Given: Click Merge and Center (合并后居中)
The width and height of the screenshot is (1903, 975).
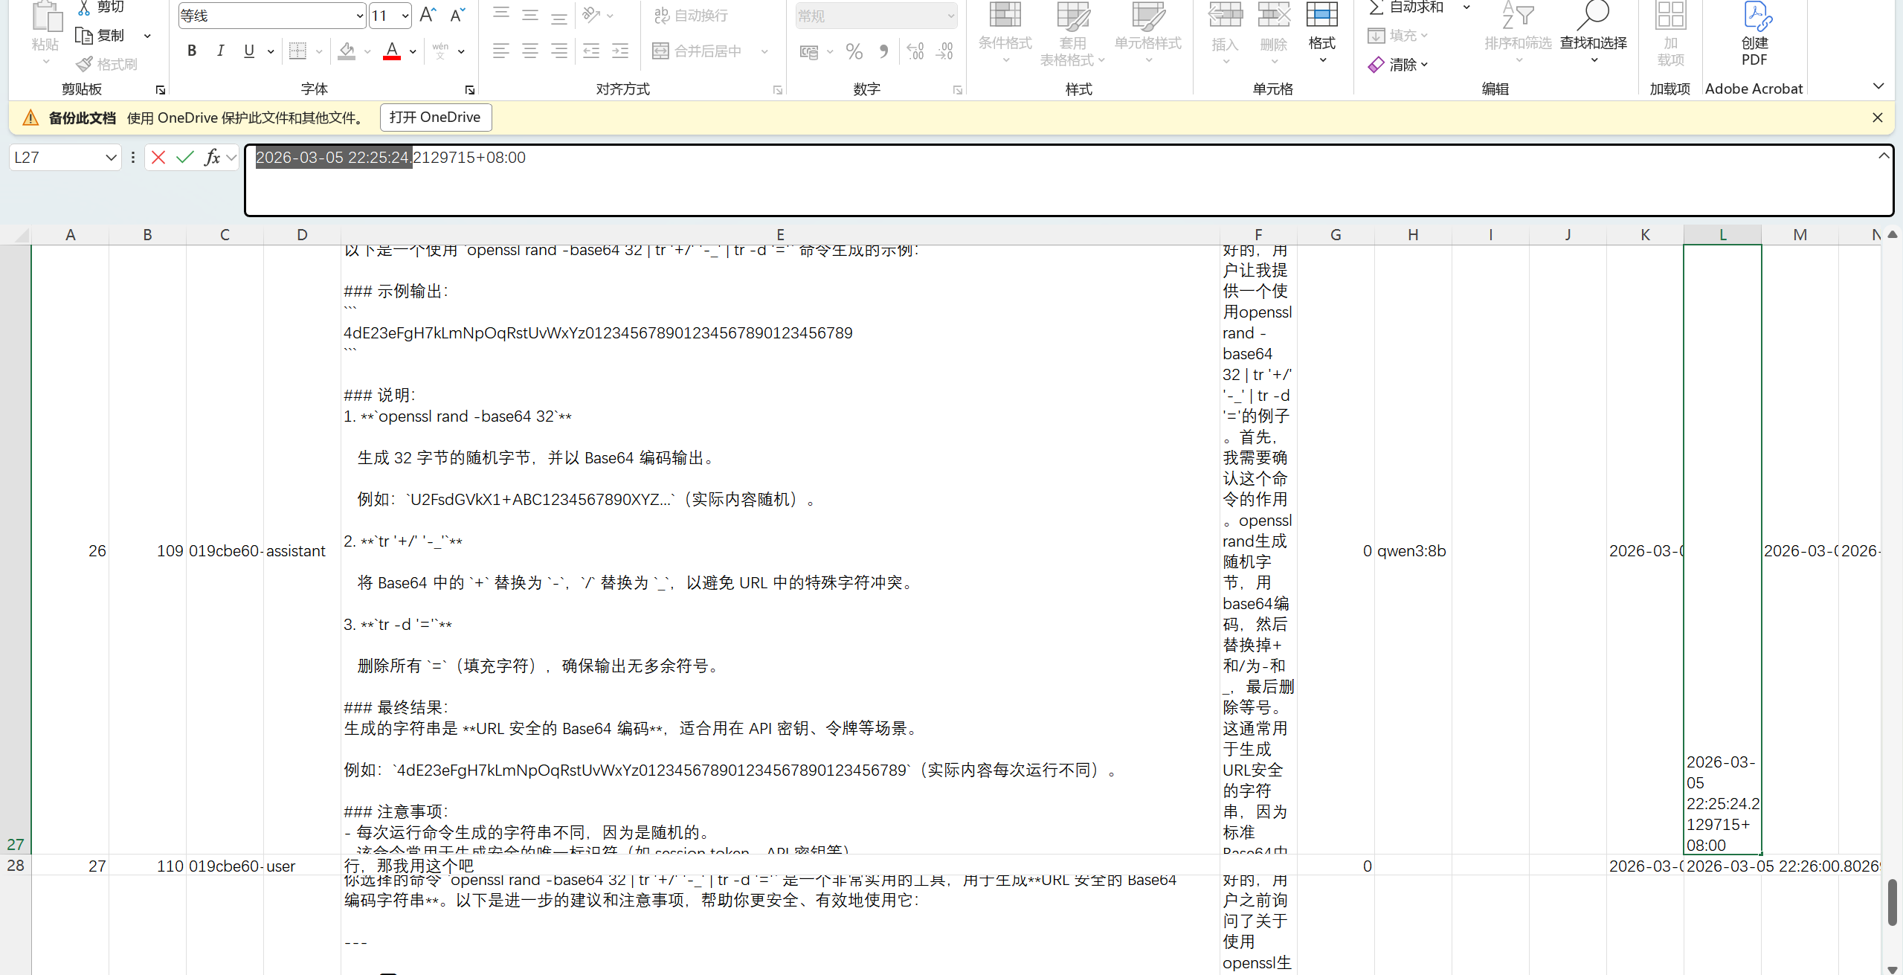Looking at the screenshot, I should 698,51.
